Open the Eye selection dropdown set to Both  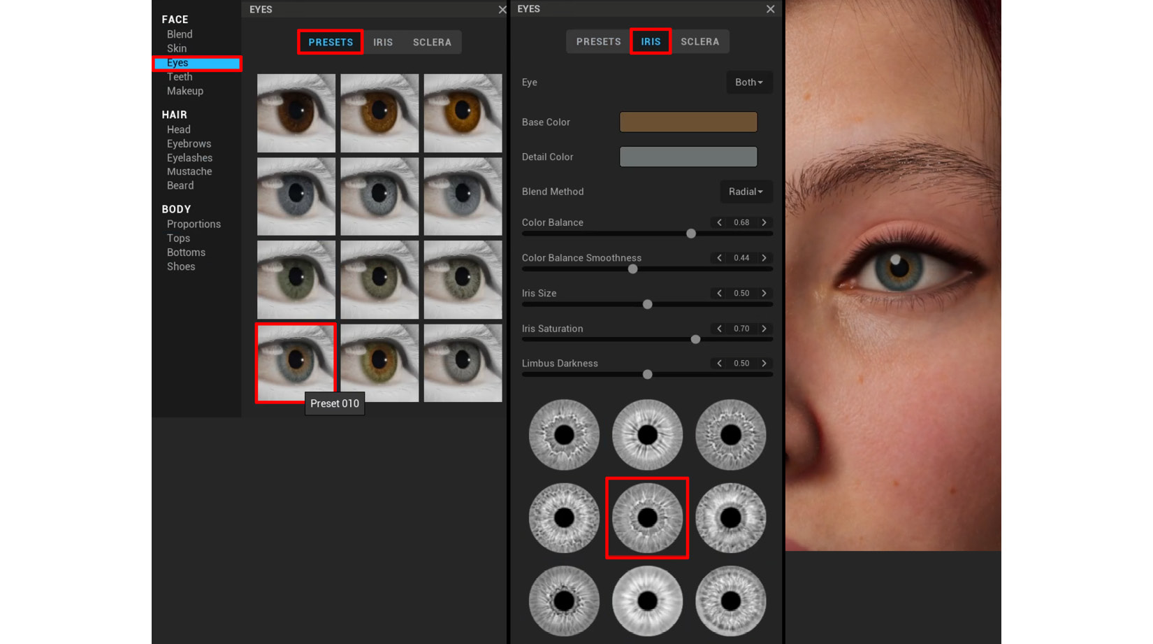click(x=749, y=83)
